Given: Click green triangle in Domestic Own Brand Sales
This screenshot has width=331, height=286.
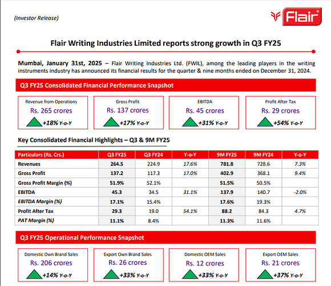Looking at the screenshot, I should coord(34,274).
